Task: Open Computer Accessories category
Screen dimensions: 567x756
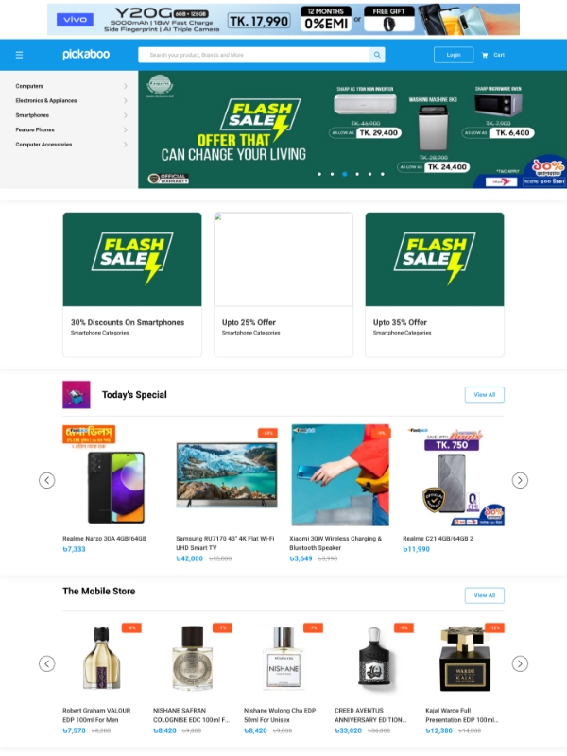Action: [43, 145]
